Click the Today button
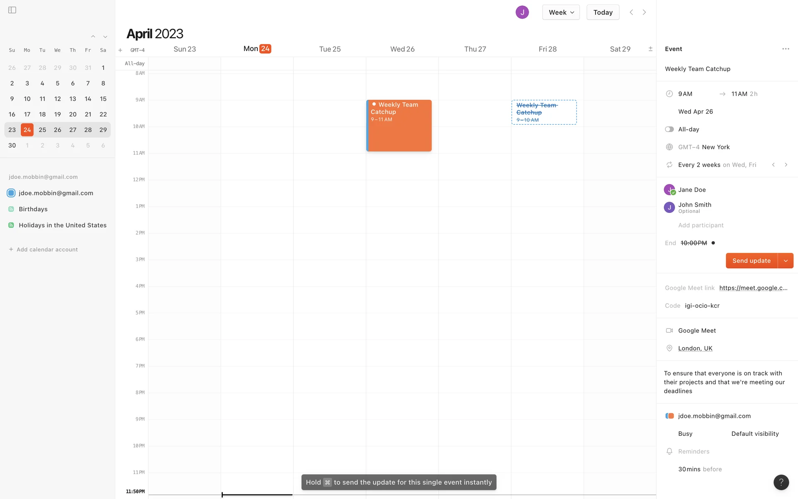This screenshot has height=499, width=798. 603,12
